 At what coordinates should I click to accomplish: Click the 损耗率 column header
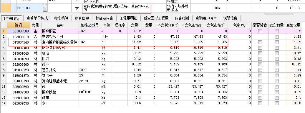(x=120, y=25)
